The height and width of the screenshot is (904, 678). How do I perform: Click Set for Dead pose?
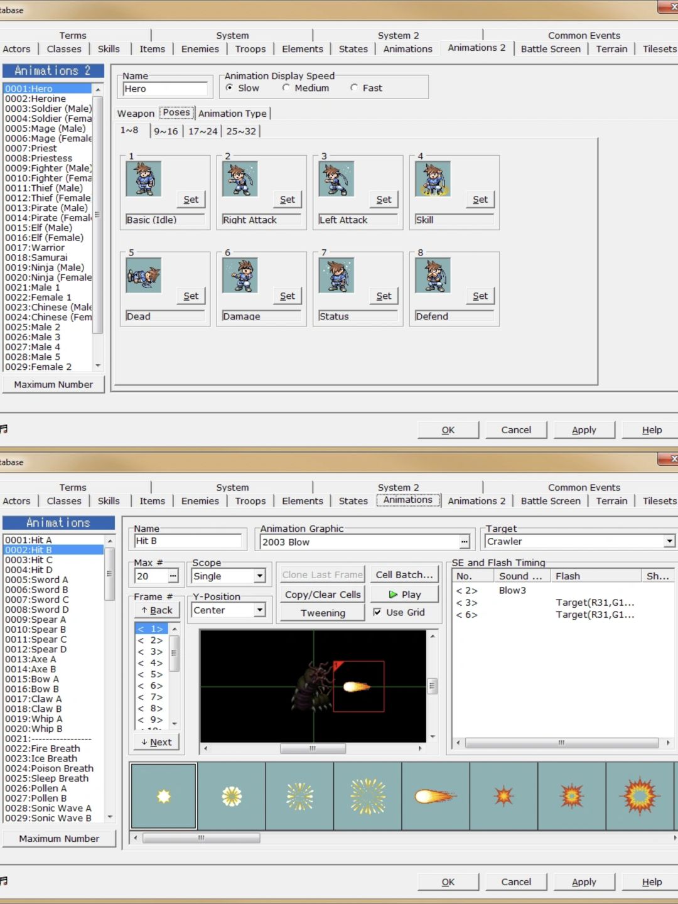[x=191, y=296]
